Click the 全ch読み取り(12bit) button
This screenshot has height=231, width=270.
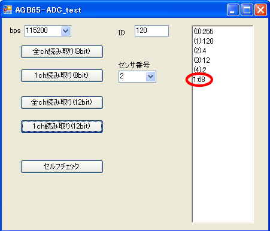pyautogui.click(x=62, y=102)
